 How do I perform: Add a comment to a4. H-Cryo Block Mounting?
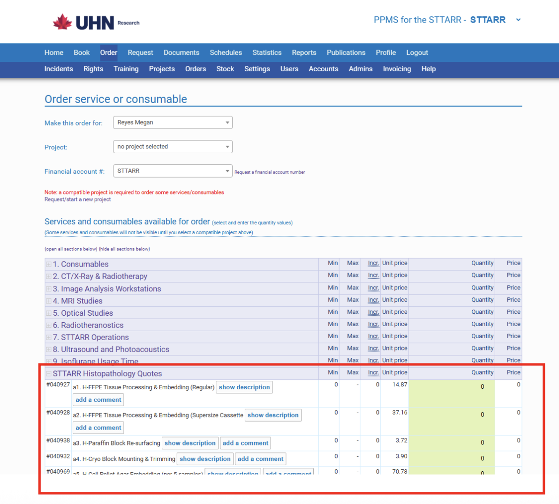tap(261, 459)
